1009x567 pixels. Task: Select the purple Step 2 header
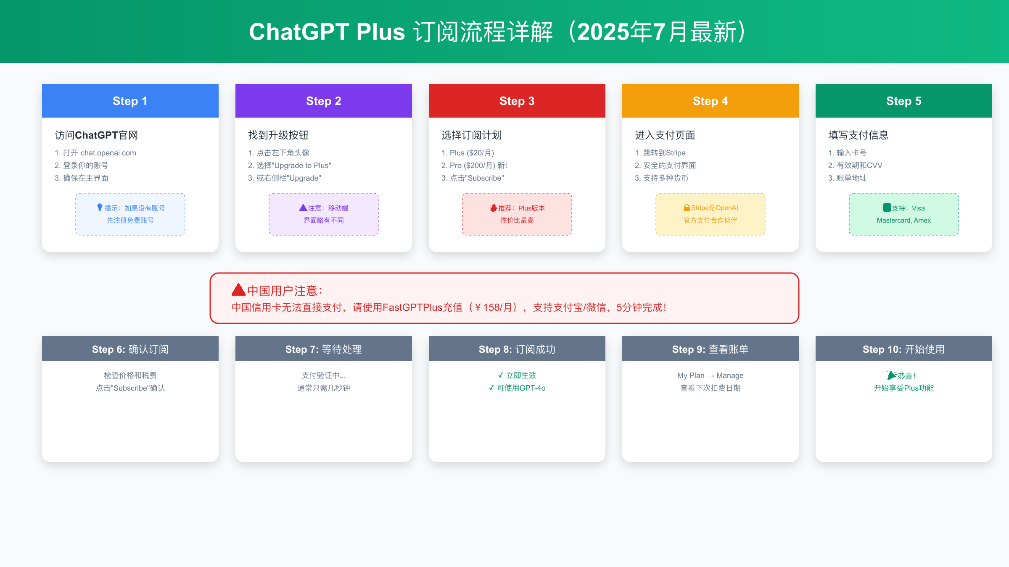click(x=324, y=101)
